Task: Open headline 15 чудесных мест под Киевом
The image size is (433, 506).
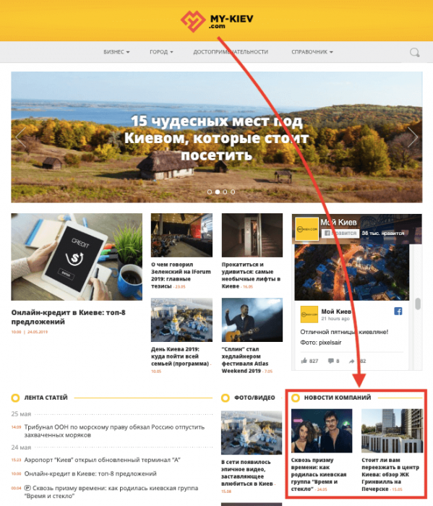Action: pos(217,138)
